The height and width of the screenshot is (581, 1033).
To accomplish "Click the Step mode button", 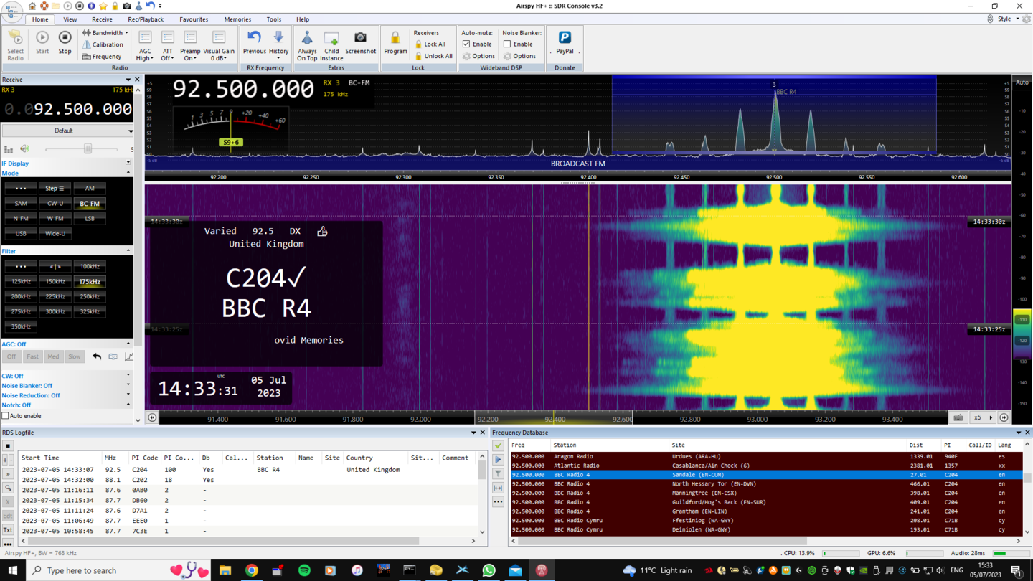I will [x=55, y=189].
